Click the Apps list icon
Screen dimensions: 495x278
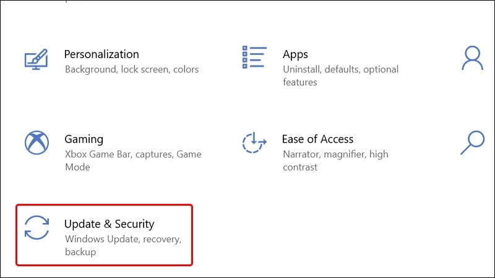[x=254, y=57]
